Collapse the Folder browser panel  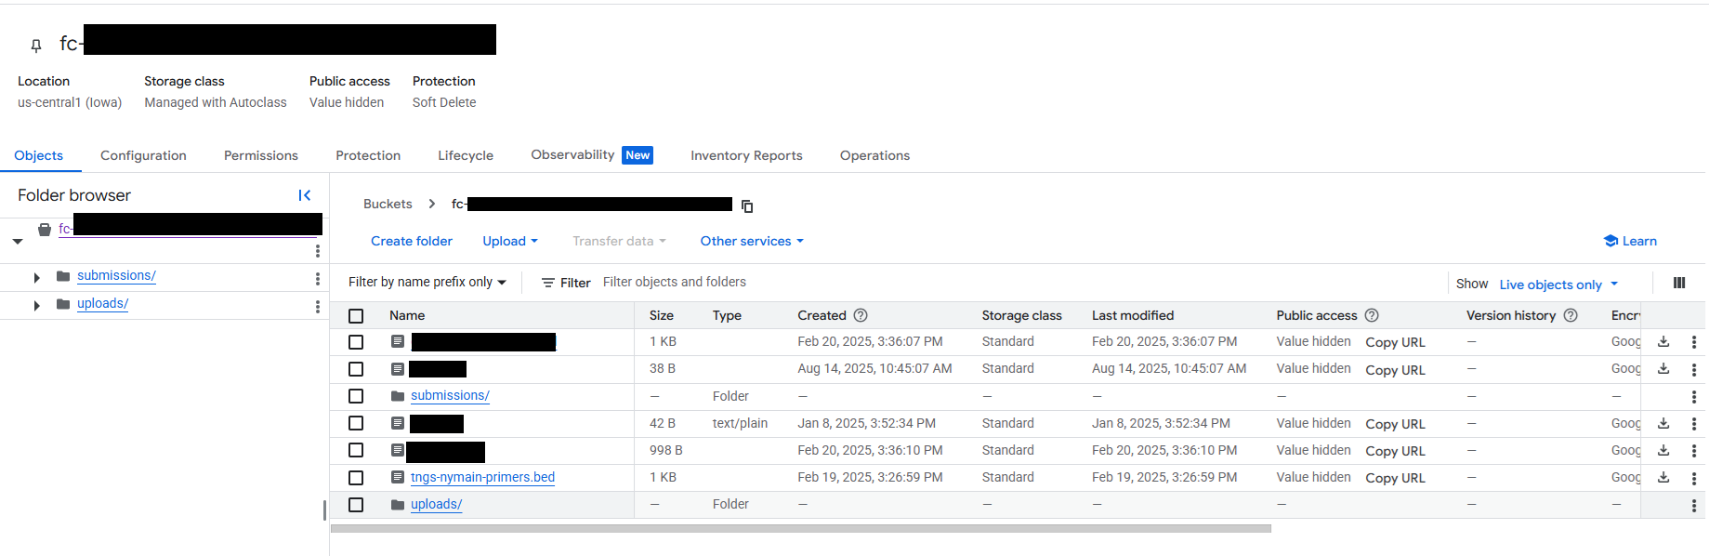point(304,195)
